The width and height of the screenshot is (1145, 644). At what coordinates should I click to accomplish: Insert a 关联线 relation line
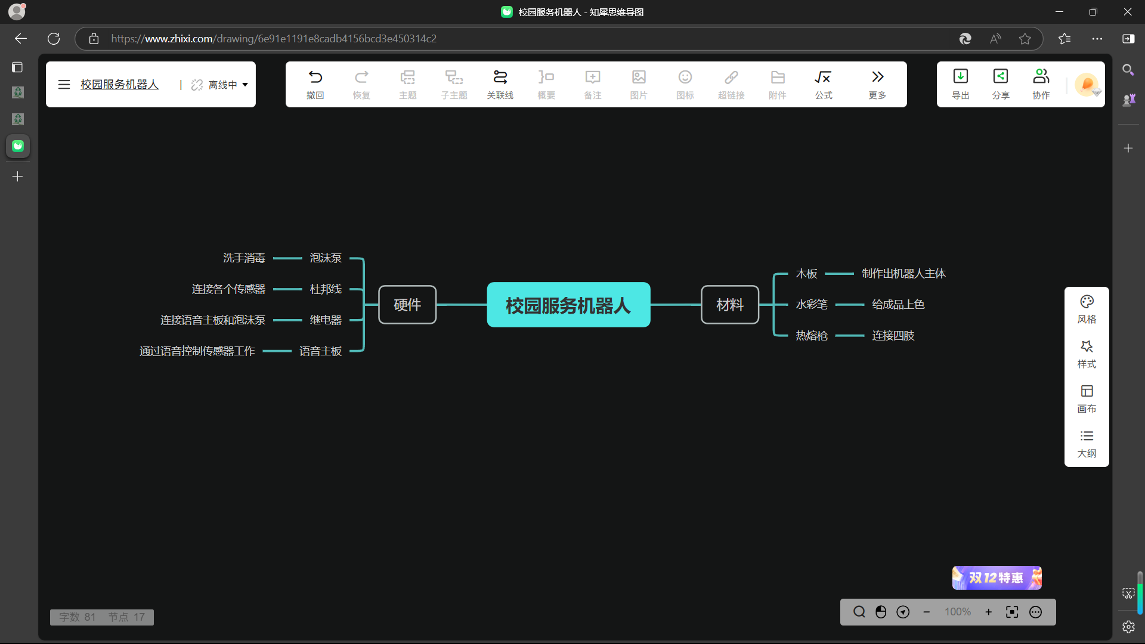500,84
